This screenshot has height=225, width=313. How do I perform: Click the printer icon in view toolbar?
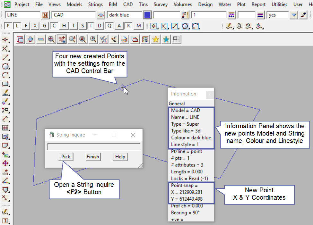coord(124,39)
